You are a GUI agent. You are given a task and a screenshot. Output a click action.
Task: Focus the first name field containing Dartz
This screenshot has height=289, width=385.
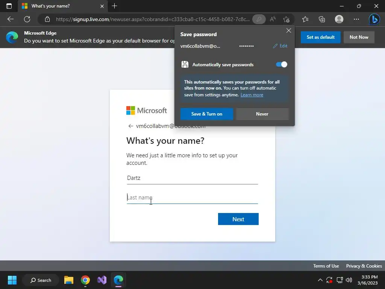pos(192,178)
